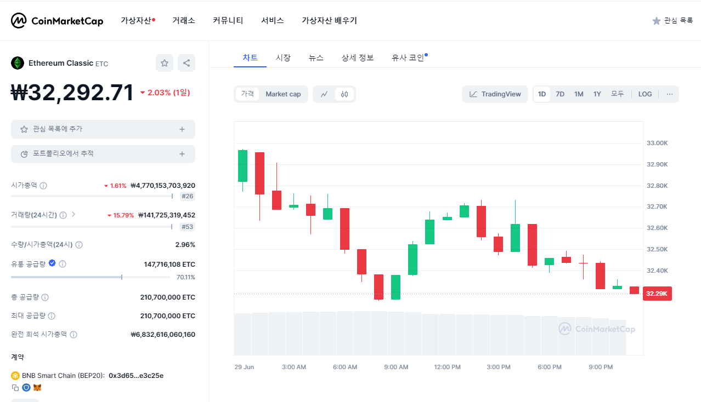Click info icon next to 총 공급량
The image size is (701, 402).
tap(45, 297)
